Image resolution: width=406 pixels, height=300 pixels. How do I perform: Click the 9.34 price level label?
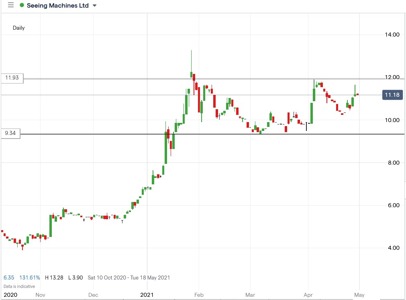(10, 134)
